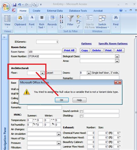Click OK in error dialog
The height and width of the screenshot is (150, 137).
pos(62,100)
